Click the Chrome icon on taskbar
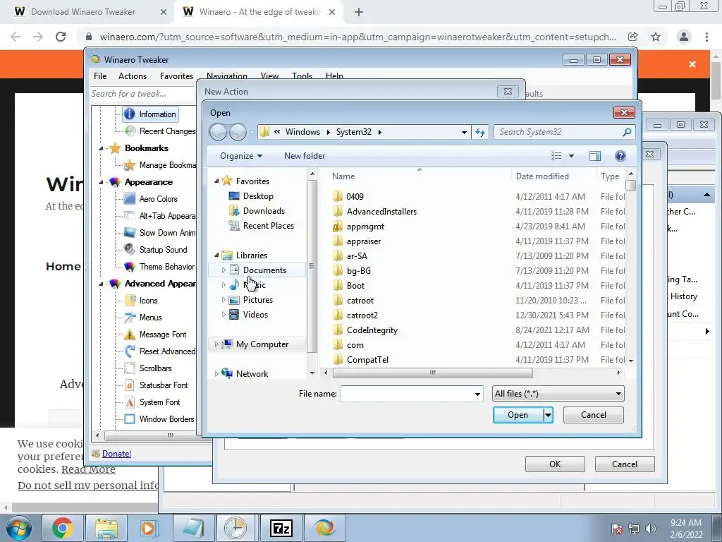The image size is (722, 542). (x=63, y=528)
